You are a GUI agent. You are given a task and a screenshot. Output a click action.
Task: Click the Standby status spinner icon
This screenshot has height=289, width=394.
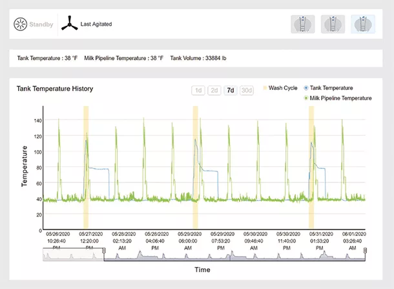[x=21, y=24]
